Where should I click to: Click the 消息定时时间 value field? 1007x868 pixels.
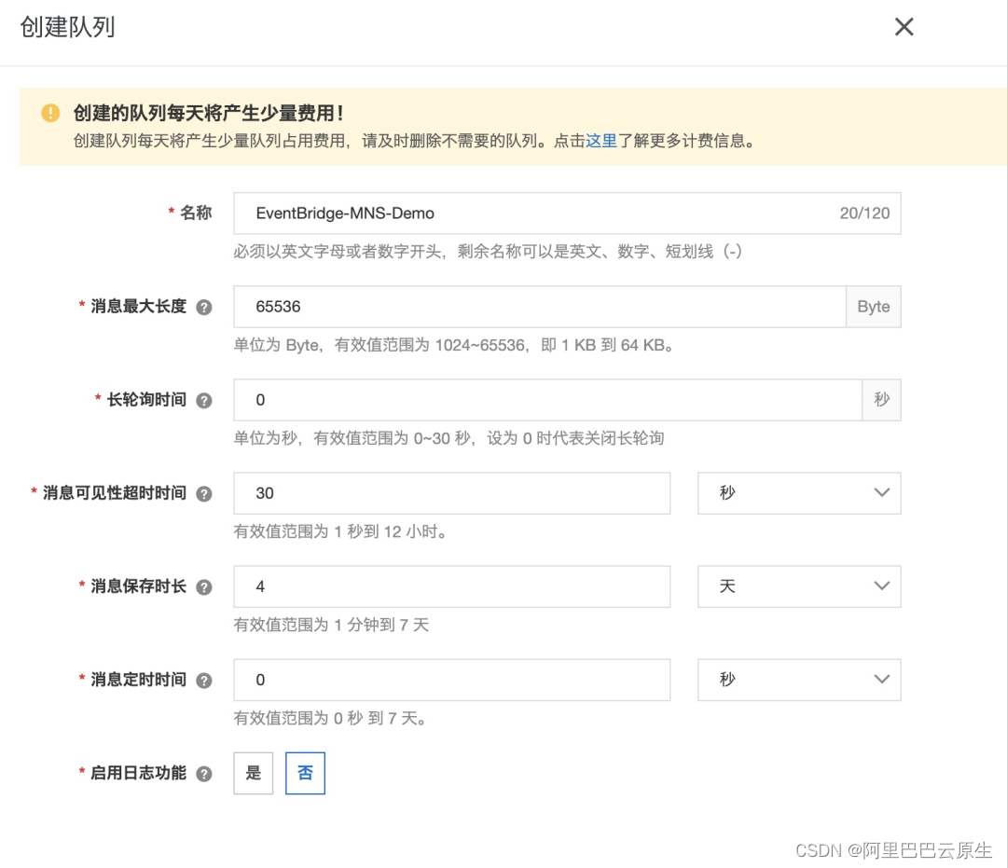pyautogui.click(x=451, y=680)
